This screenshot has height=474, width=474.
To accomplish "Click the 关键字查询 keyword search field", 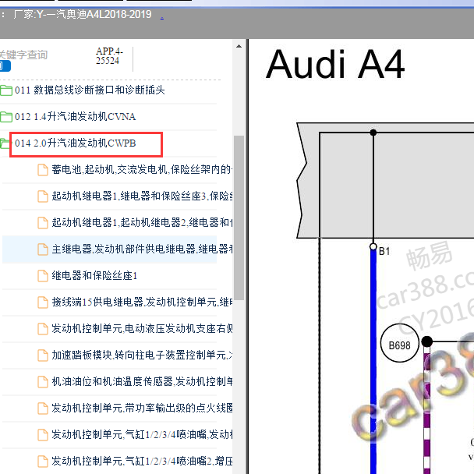I will (23, 55).
